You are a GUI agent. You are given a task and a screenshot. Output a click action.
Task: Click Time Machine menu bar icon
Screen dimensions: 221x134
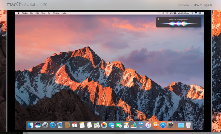click(x=159, y=13)
